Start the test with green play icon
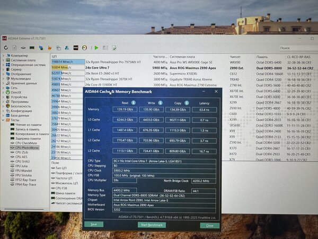318x239 pixels. (x=96, y=48)
